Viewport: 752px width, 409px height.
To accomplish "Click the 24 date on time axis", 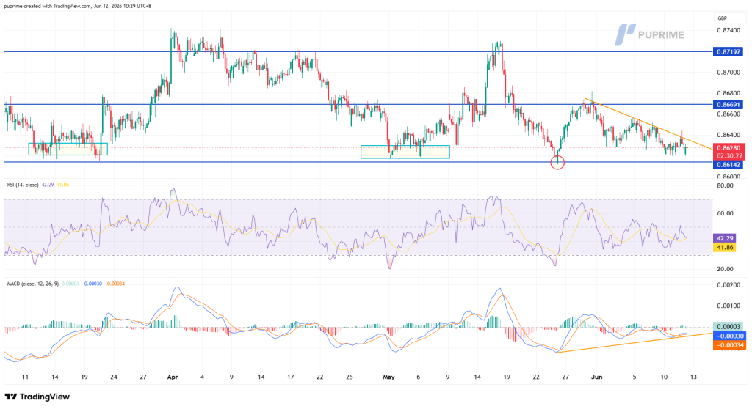I will (x=114, y=377).
